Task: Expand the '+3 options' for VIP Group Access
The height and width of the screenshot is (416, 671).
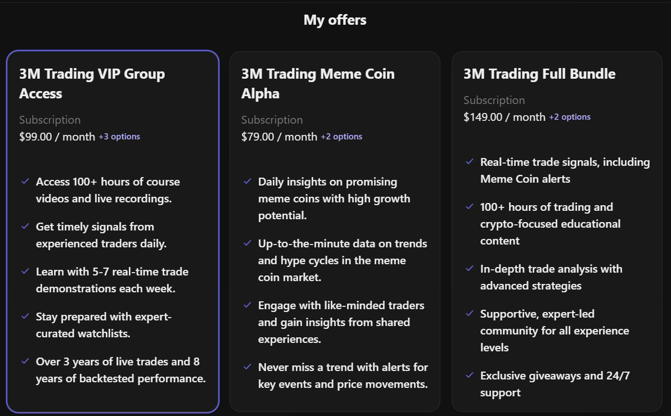Action: tap(119, 136)
